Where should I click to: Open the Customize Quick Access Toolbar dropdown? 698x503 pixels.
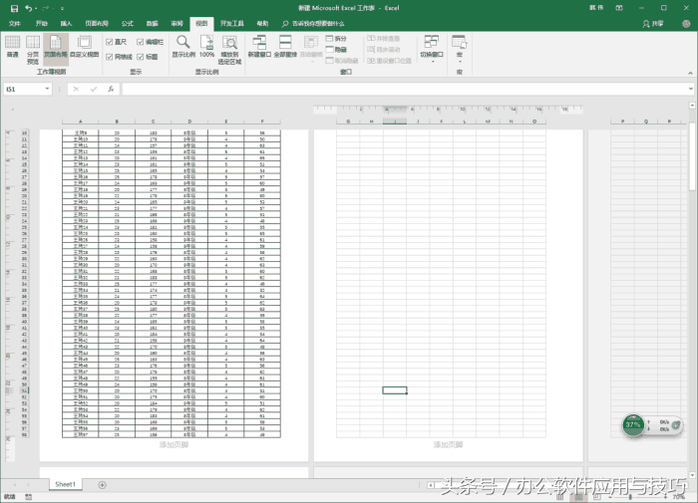[62, 8]
